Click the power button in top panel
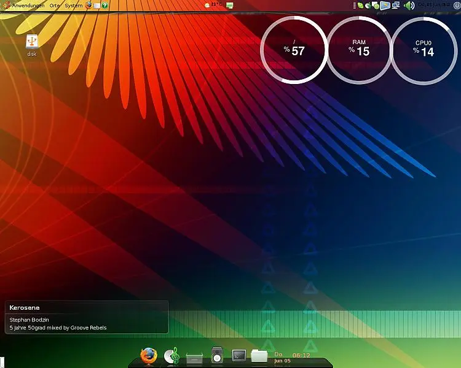The height and width of the screenshot is (368, 461). tap(457, 5)
